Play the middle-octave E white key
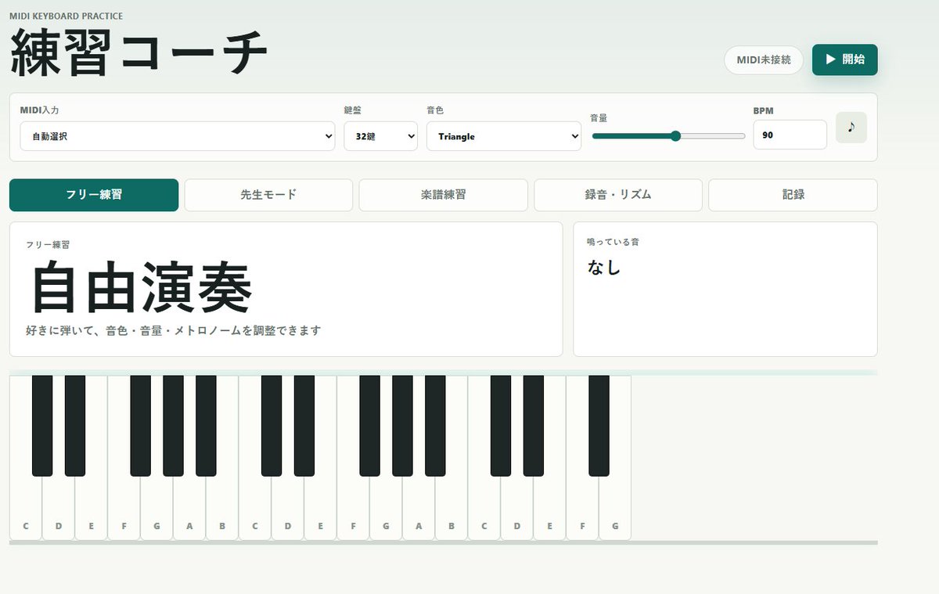Viewport: 939px width, 594px height. coord(321,509)
